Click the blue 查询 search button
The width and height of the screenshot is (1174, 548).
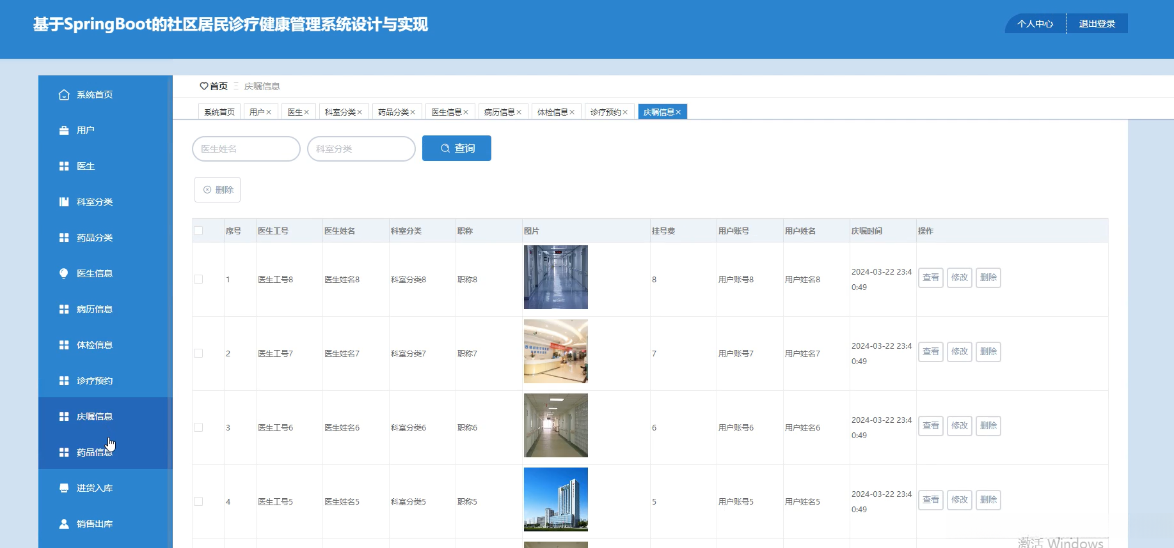(x=457, y=148)
